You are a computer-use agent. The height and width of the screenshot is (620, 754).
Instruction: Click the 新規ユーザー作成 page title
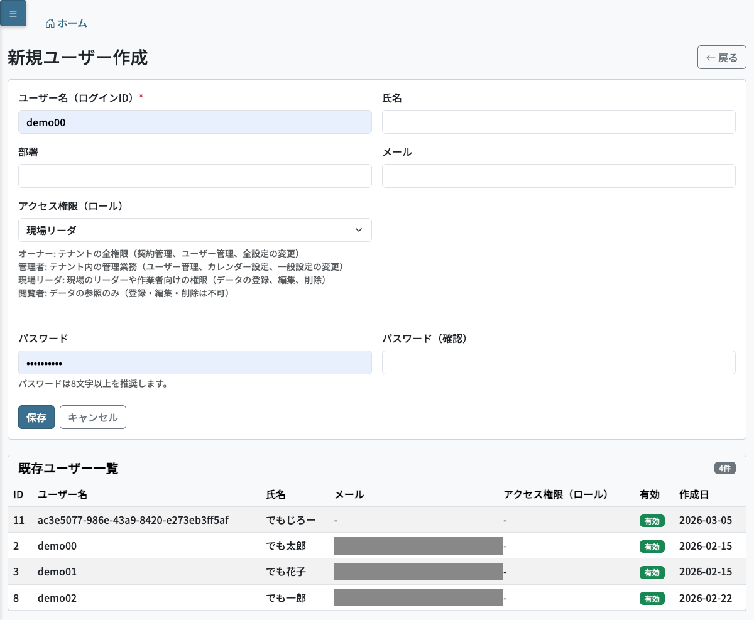point(77,58)
